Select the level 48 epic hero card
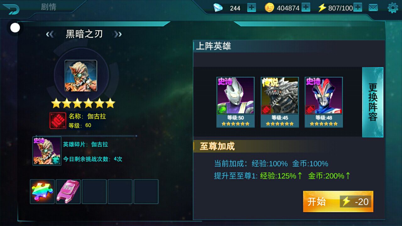The image size is (402, 226). pyautogui.click(x=324, y=102)
